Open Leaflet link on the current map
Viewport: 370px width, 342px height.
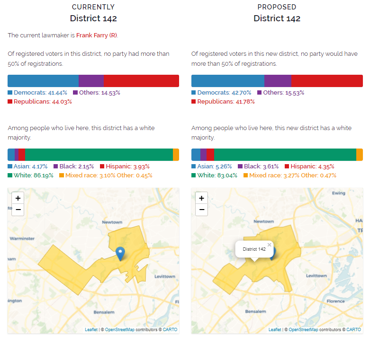tap(91, 330)
